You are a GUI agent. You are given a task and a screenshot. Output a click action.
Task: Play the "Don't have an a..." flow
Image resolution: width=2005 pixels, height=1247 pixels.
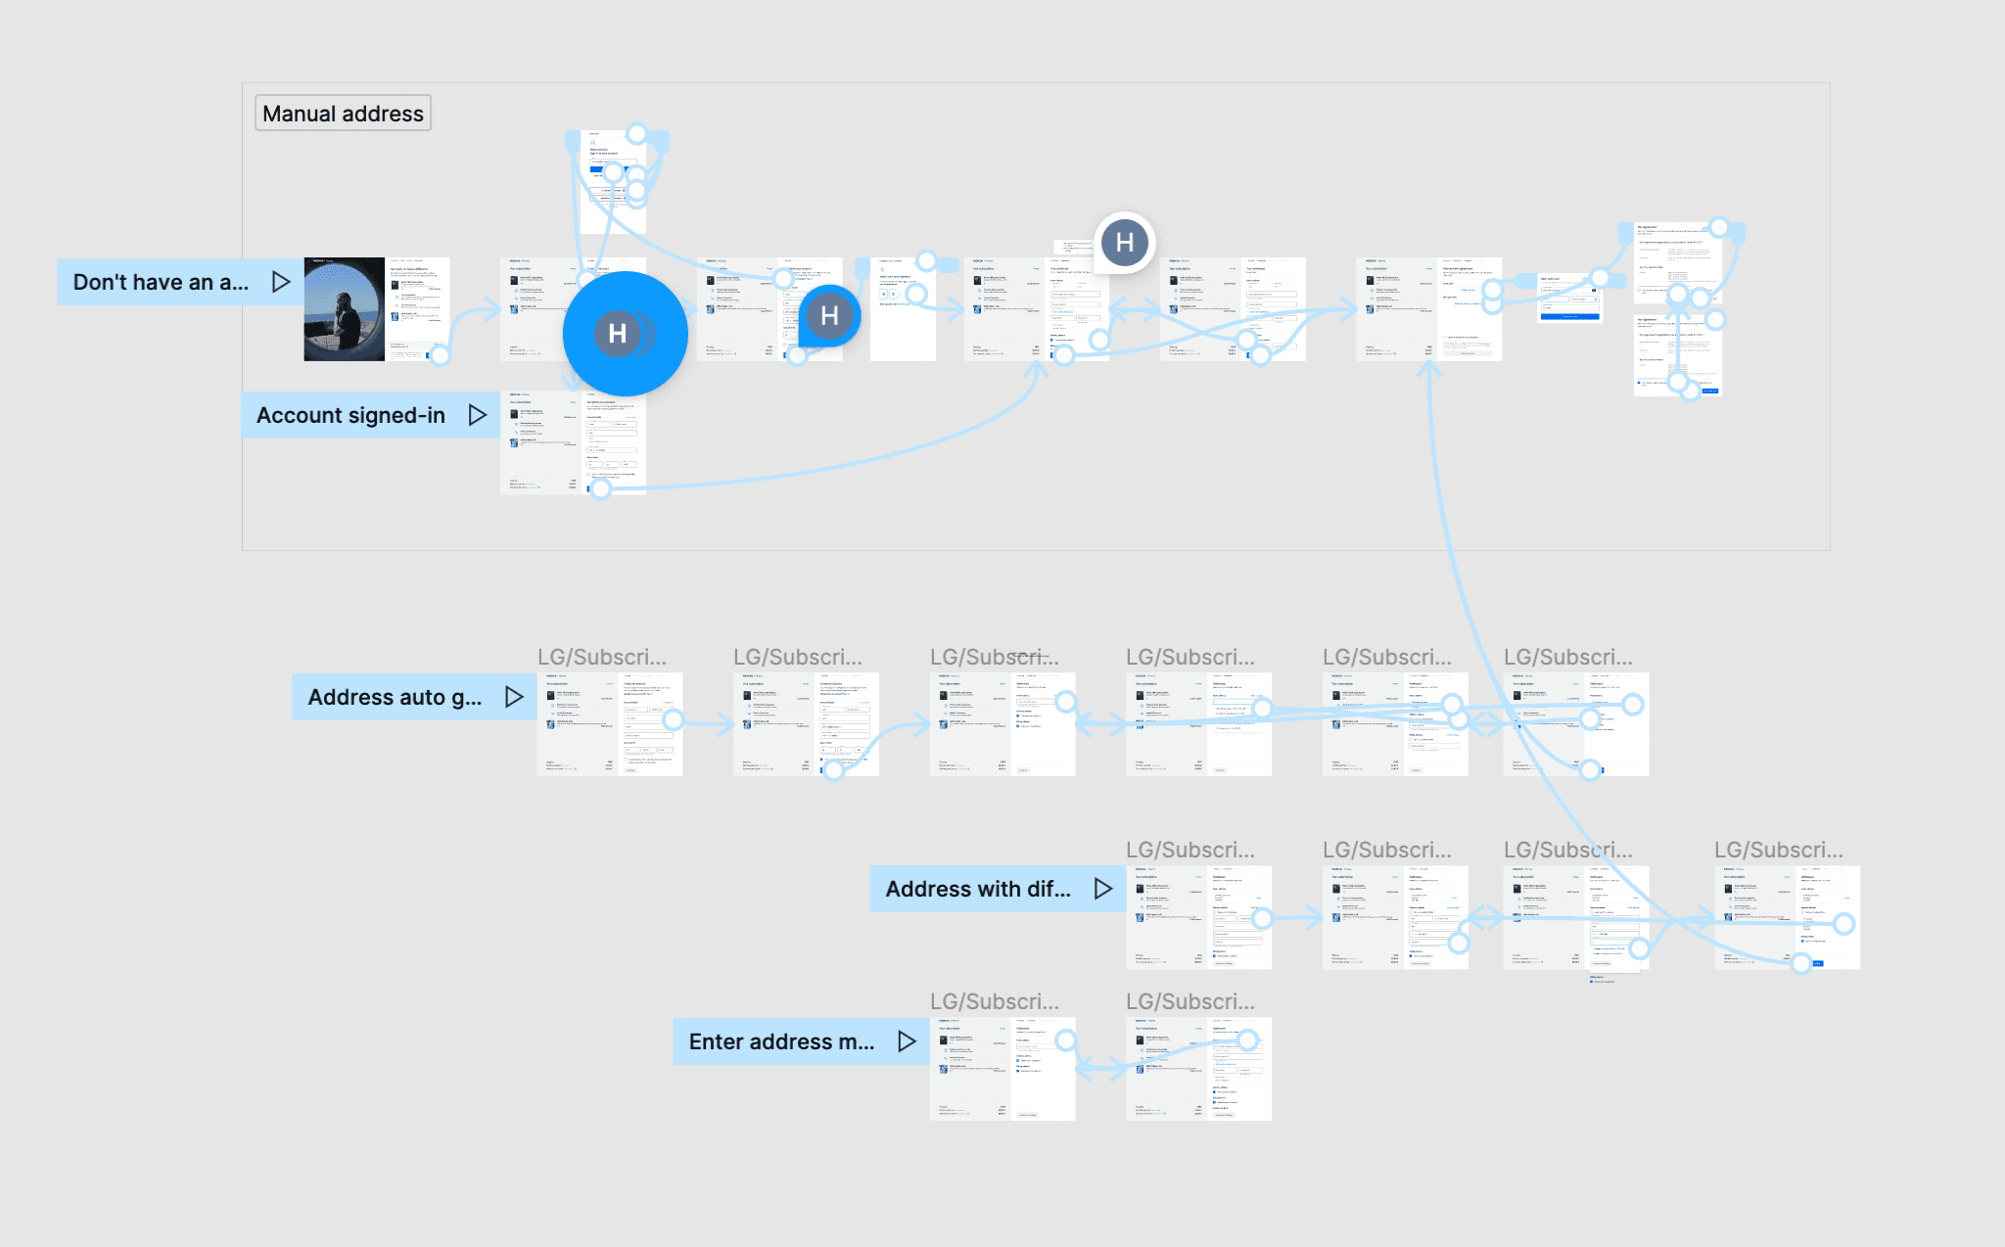pos(281,282)
